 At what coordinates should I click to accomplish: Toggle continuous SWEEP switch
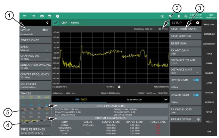click(45, 30)
